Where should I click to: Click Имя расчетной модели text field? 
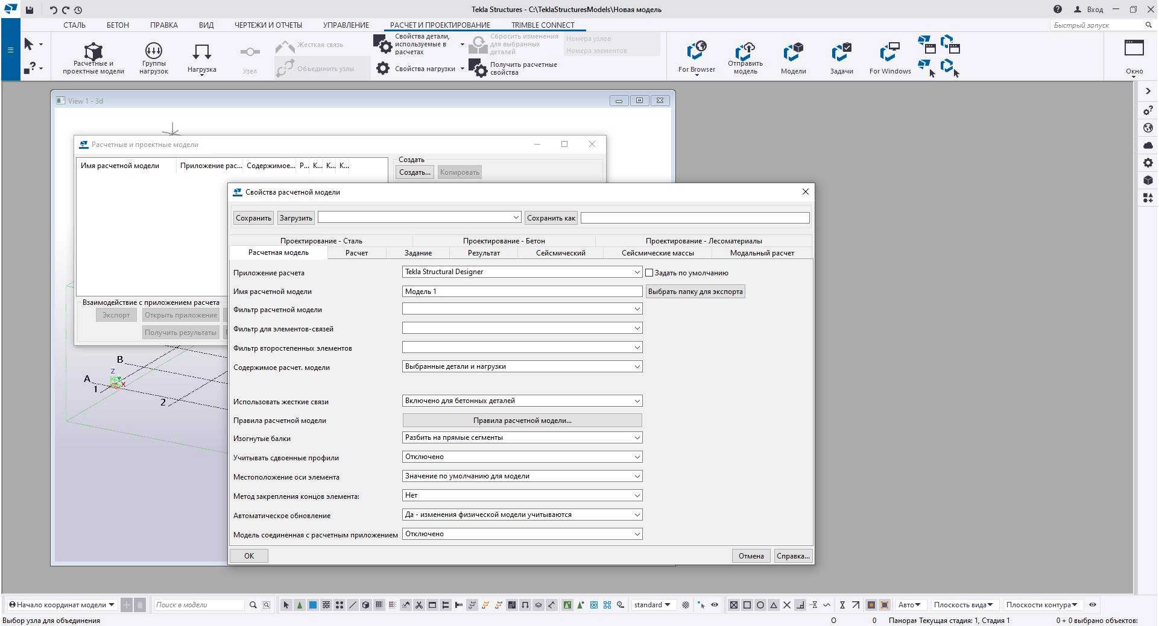[x=522, y=292]
